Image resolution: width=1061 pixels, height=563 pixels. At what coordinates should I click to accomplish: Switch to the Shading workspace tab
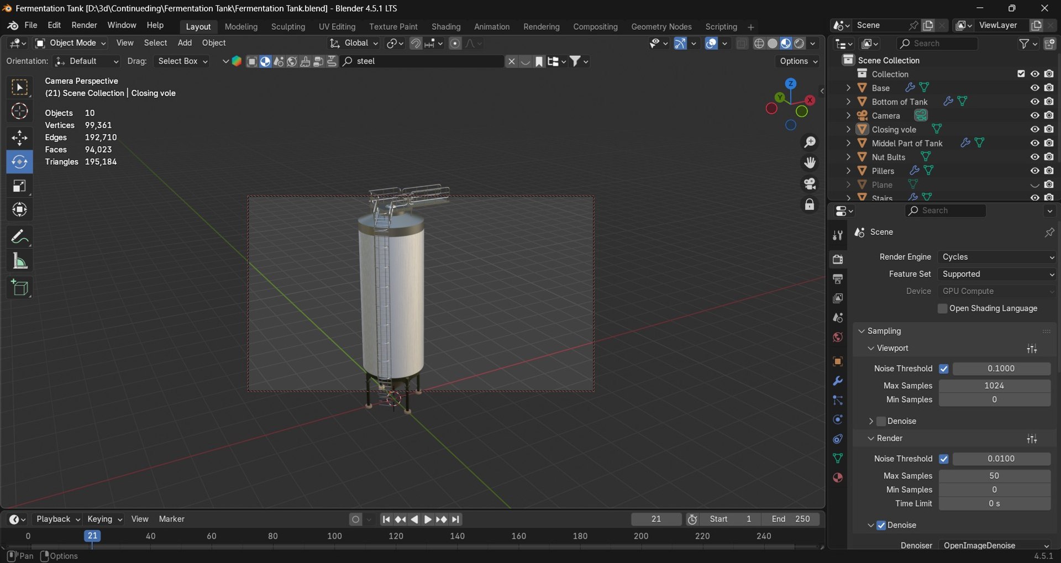point(446,27)
